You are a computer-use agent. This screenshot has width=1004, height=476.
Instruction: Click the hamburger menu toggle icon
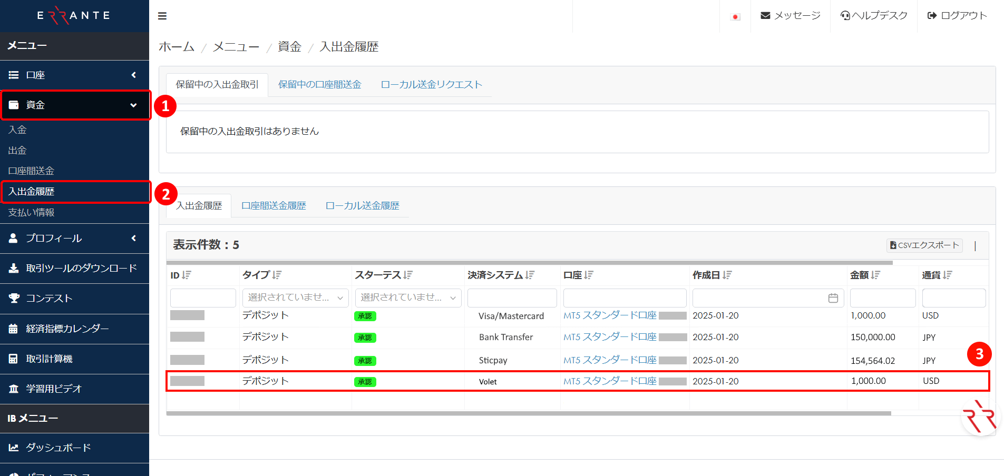tap(162, 16)
